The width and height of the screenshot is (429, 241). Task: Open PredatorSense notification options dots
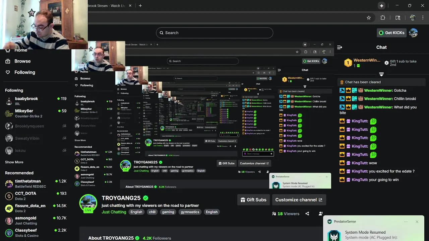tap(406, 222)
